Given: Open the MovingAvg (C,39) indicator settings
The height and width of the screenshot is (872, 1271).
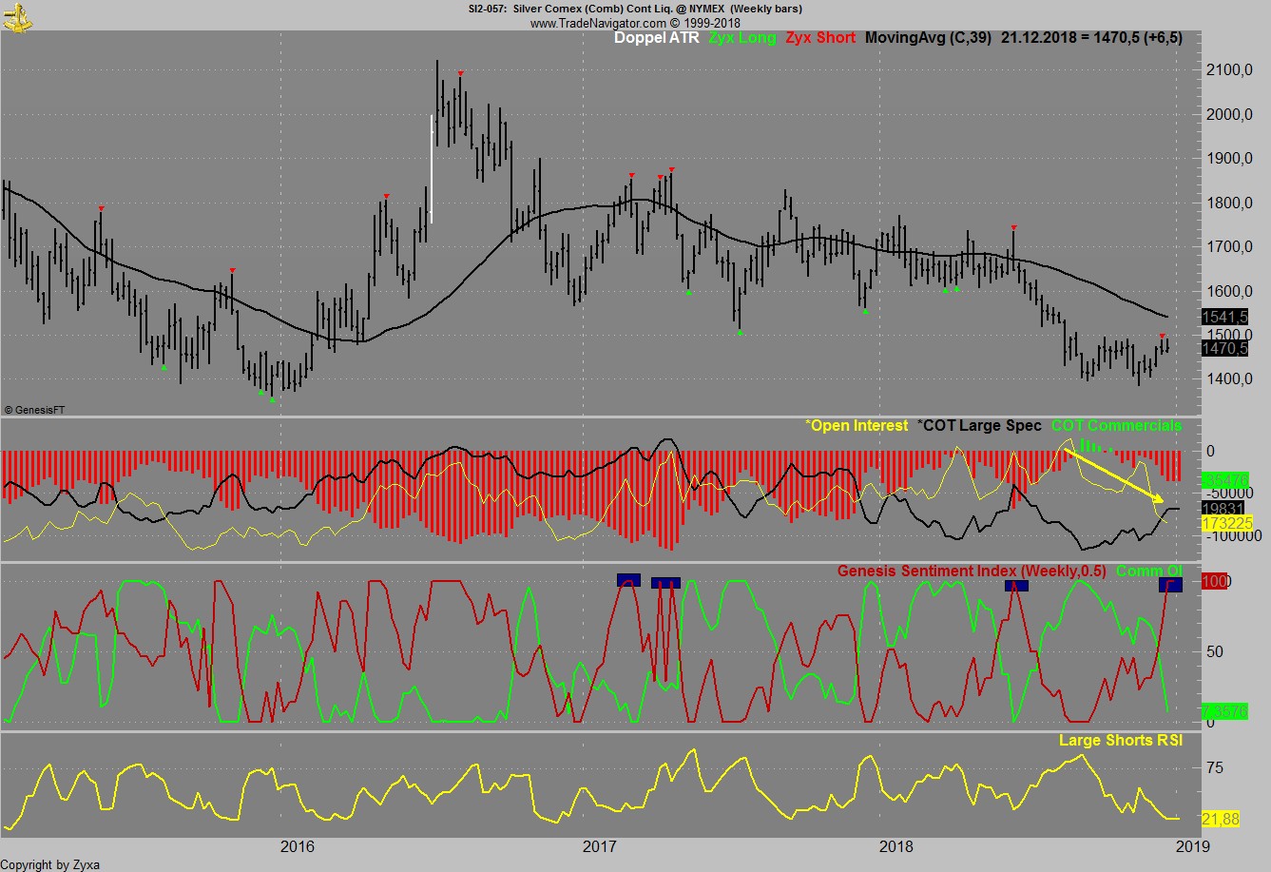Looking at the screenshot, I should 928,38.
